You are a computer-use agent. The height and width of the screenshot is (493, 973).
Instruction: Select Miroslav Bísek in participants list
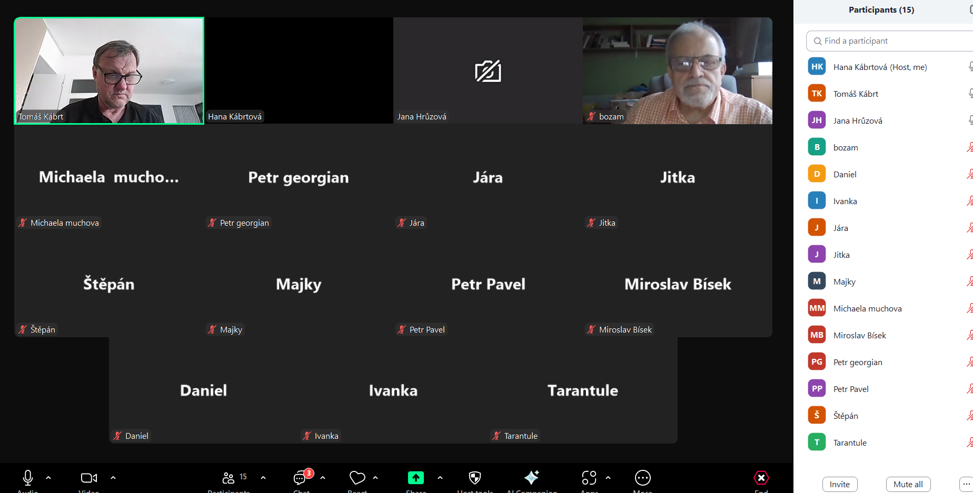[859, 335]
